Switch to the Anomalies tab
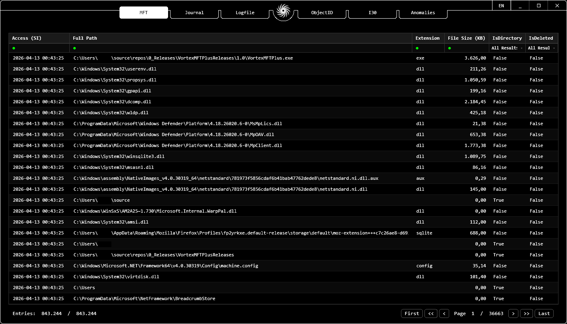567x324 pixels. coord(422,13)
